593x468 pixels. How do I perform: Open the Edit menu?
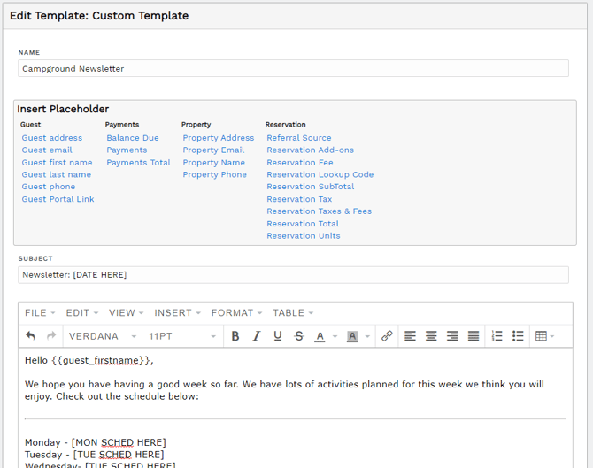click(81, 312)
